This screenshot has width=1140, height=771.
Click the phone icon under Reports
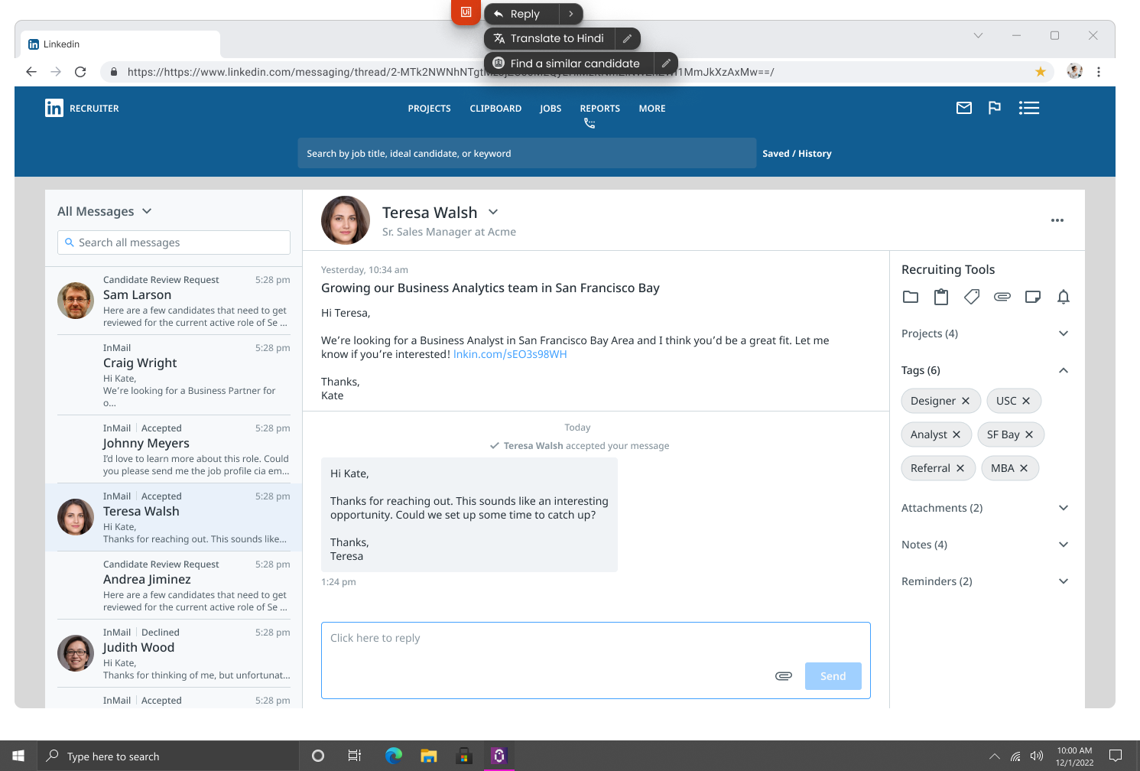pos(589,123)
